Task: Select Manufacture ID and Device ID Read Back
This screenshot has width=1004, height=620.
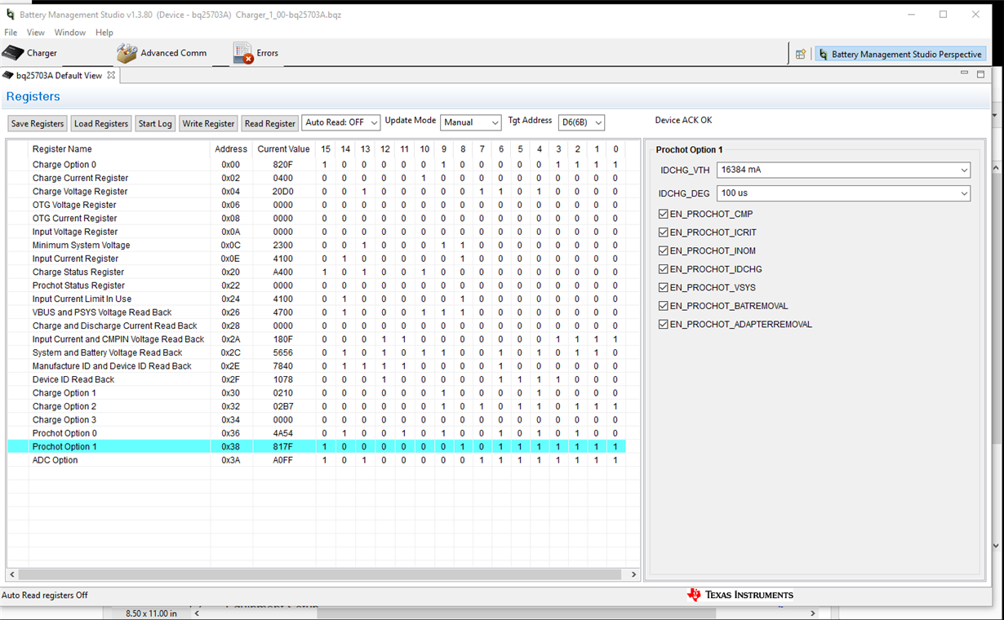Action: 317,366
